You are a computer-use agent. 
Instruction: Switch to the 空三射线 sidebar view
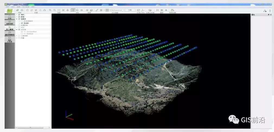[9, 28]
